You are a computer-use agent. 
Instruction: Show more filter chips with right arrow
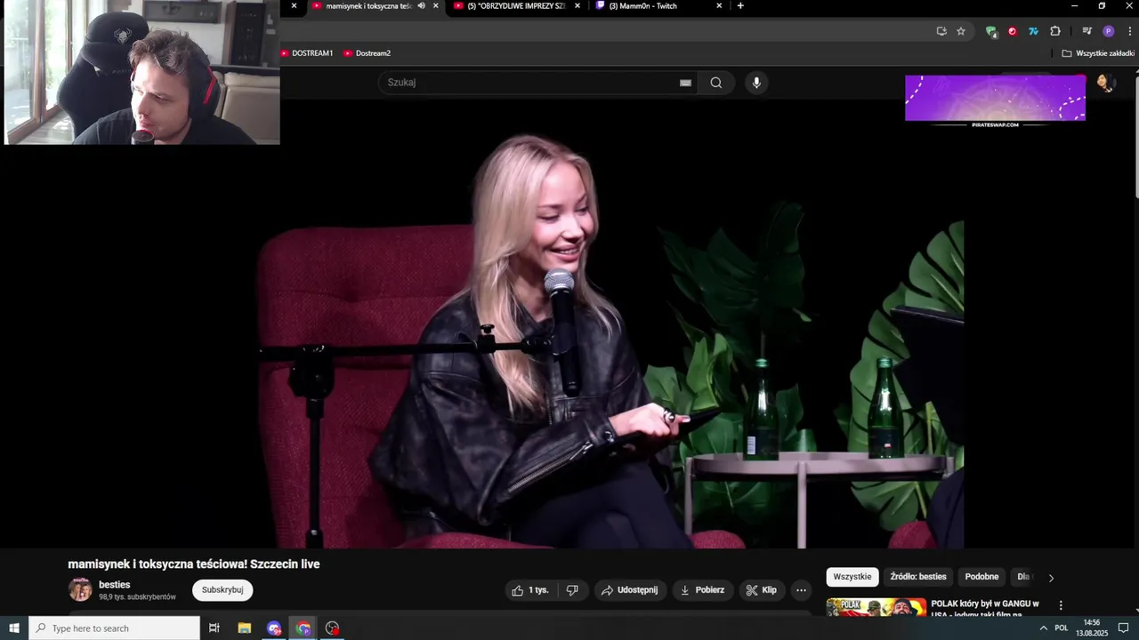pos(1051,578)
